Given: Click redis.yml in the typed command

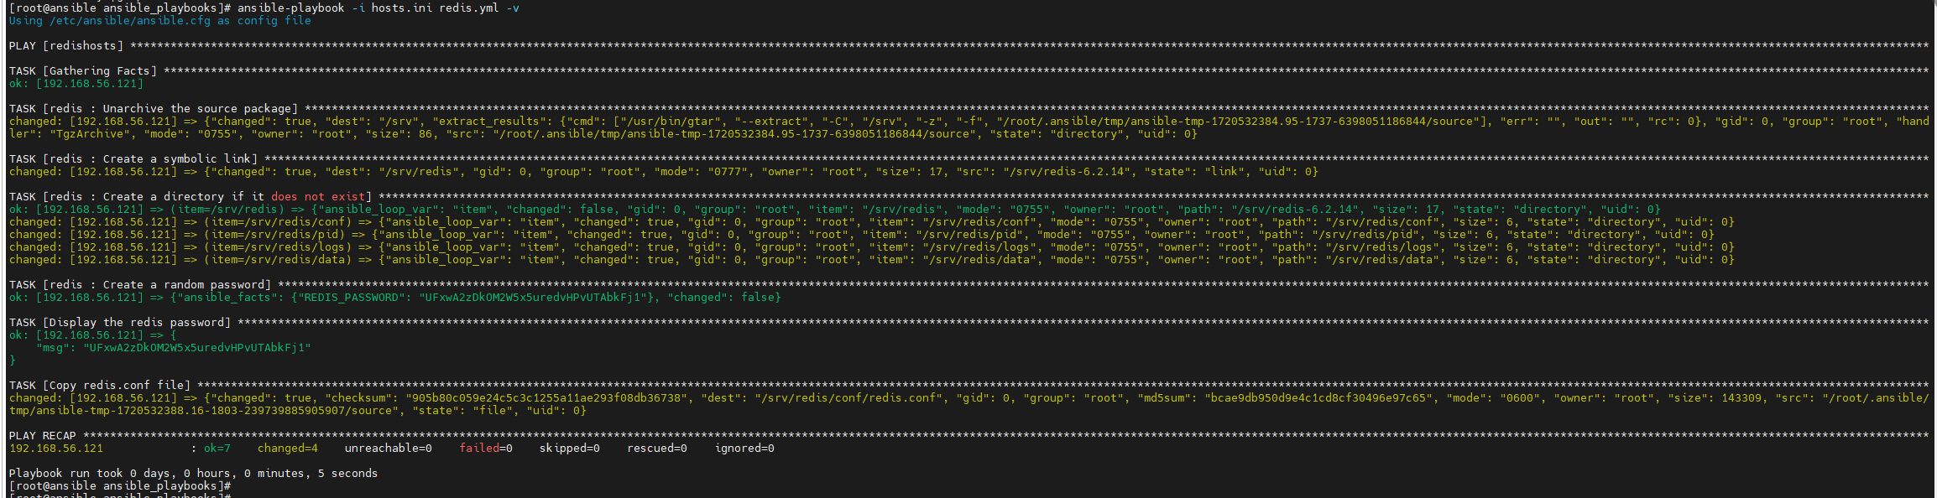Looking at the screenshot, I should coord(468,8).
